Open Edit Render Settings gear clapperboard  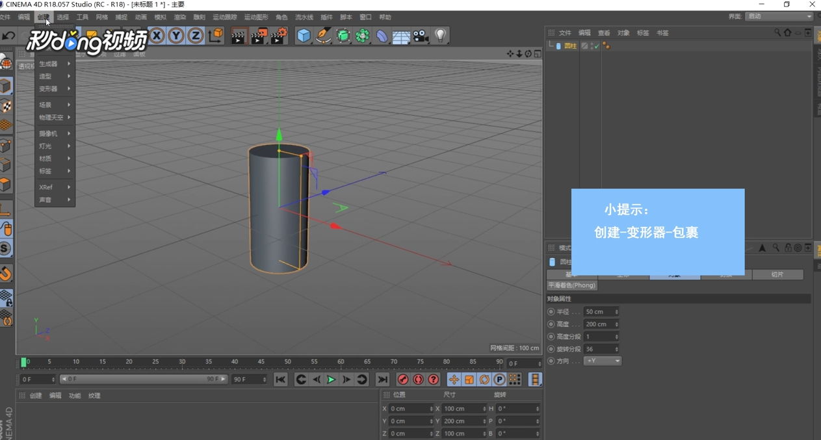[x=278, y=36]
